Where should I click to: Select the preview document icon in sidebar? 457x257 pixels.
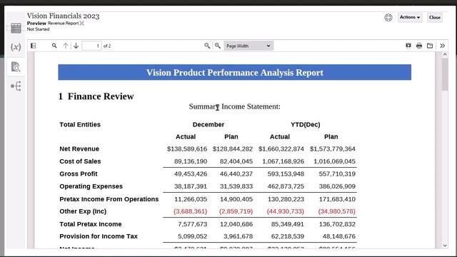pyautogui.click(x=16, y=66)
